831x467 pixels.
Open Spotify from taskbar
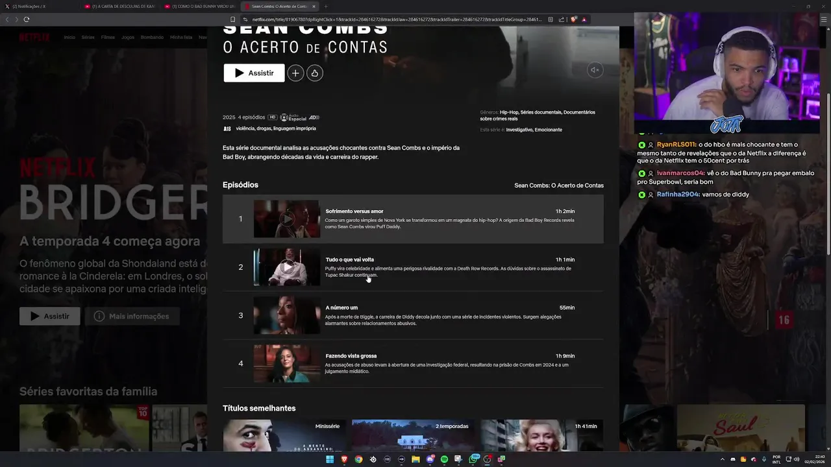pos(444,459)
